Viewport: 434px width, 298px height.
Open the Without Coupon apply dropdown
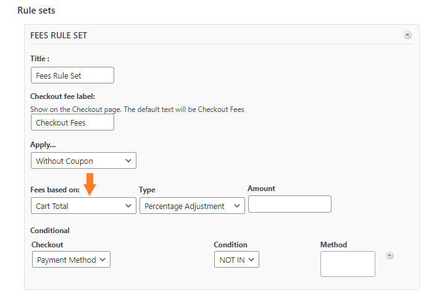83,161
